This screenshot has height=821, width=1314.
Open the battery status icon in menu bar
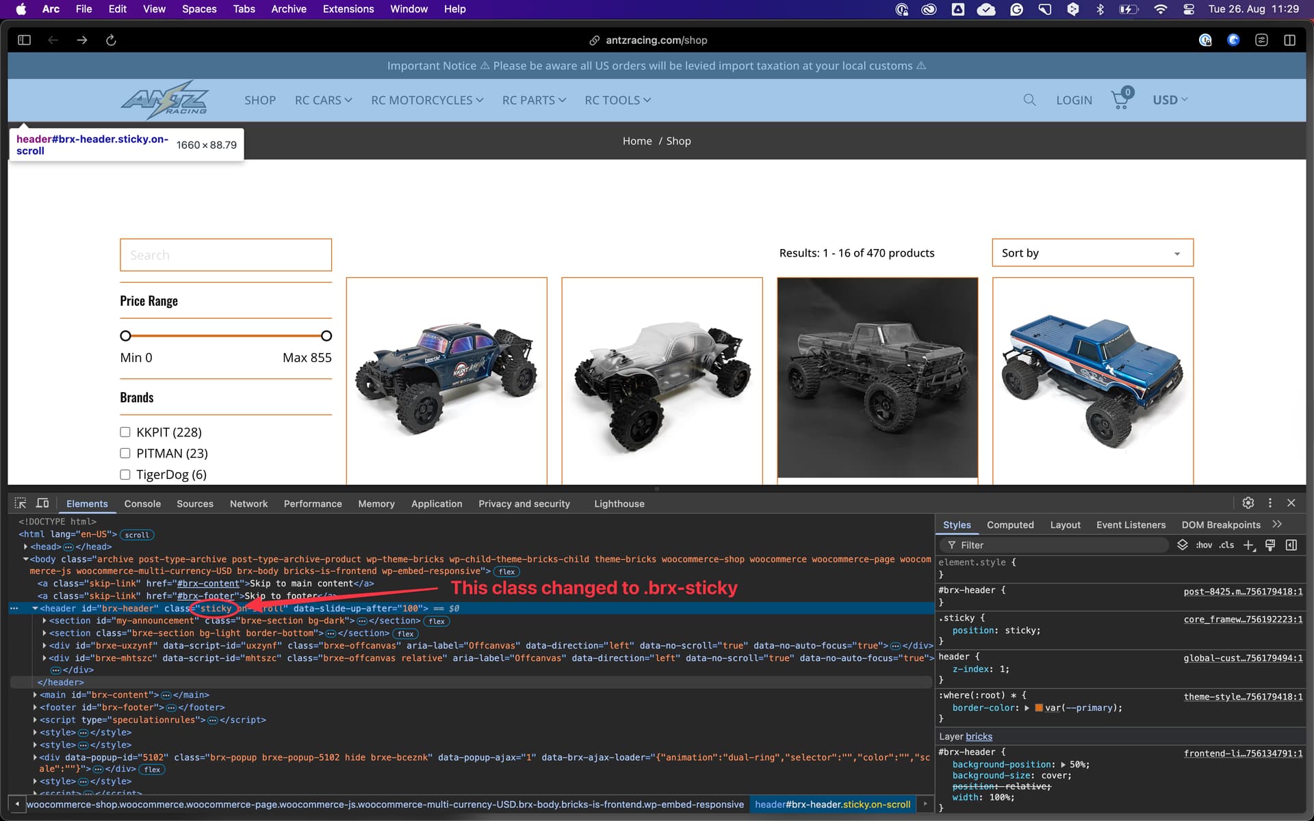[x=1129, y=9]
